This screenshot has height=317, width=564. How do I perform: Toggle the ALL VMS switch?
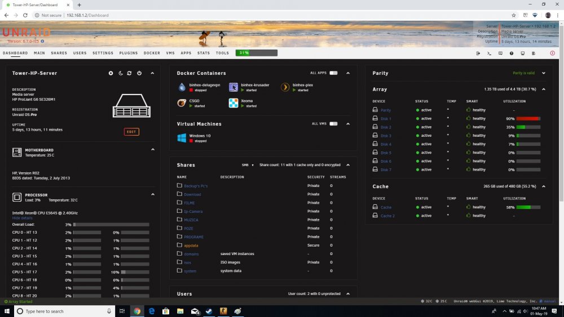click(x=333, y=124)
